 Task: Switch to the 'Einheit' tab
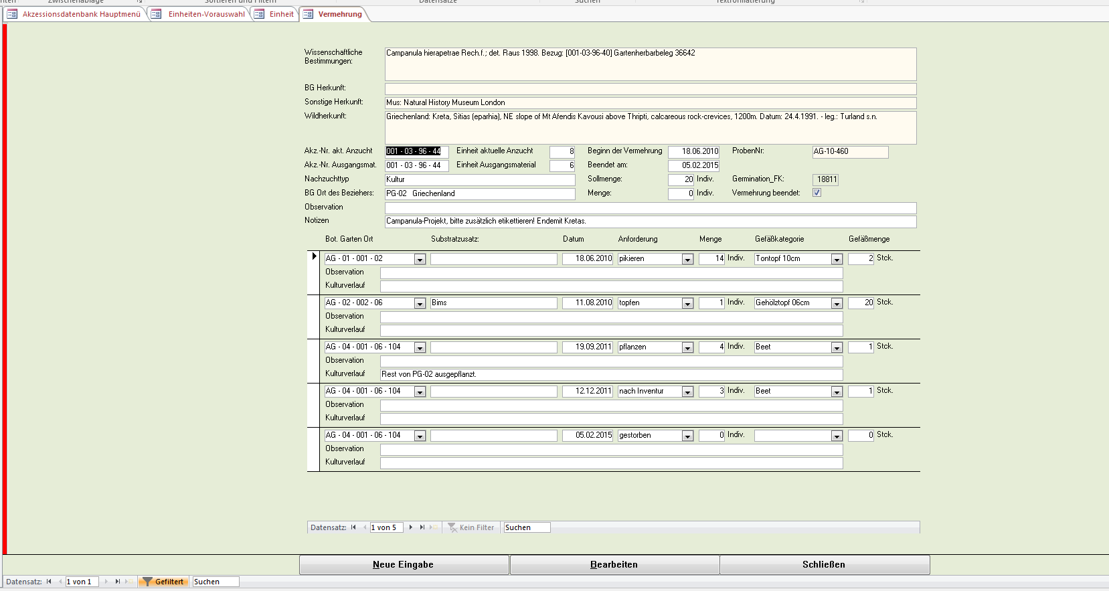pyautogui.click(x=275, y=14)
